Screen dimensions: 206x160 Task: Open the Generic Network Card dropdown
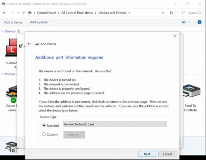pos(115,124)
